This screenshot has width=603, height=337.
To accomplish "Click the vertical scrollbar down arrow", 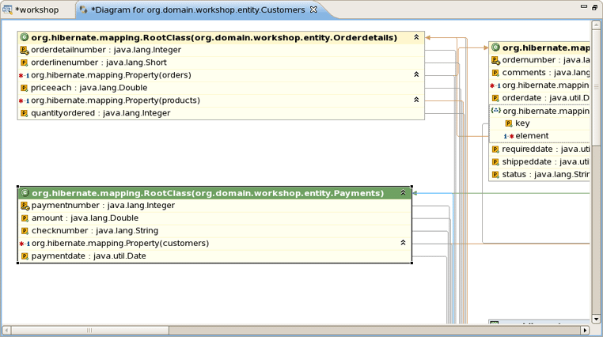I will click(x=597, y=320).
